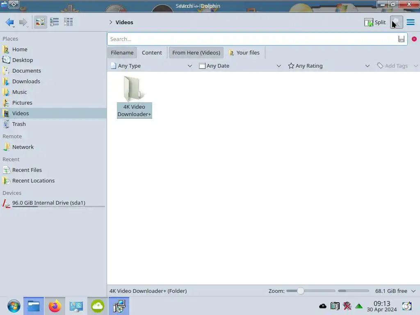
Task: Search From Here (Videos)
Action: [196, 52]
